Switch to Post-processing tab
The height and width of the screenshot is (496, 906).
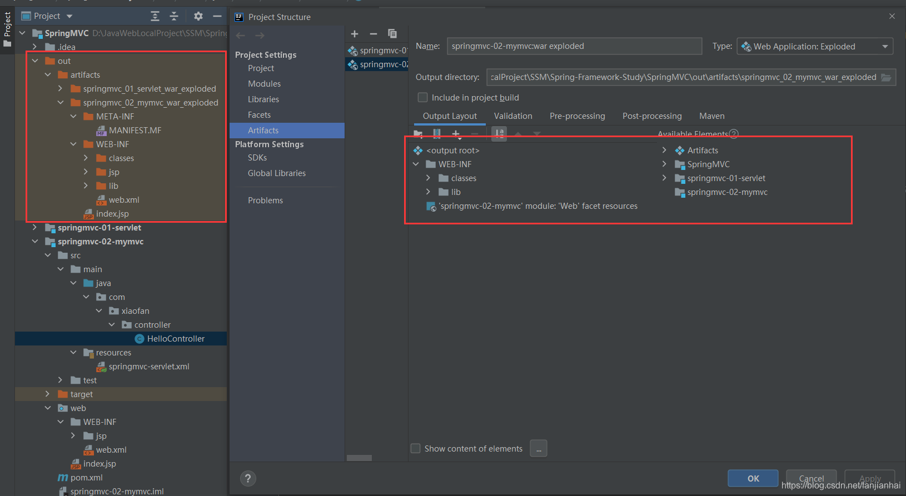coord(652,116)
